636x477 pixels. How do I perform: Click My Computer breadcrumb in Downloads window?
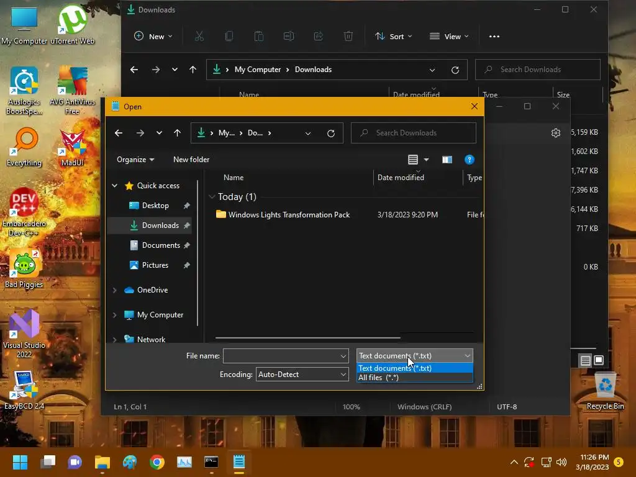point(258,70)
